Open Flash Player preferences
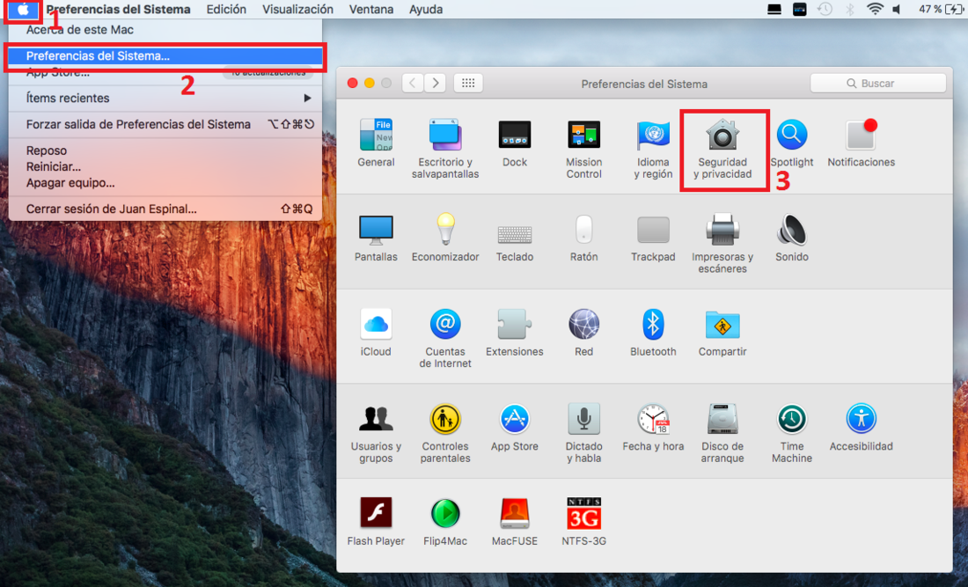The height and width of the screenshot is (587, 968). [x=376, y=522]
